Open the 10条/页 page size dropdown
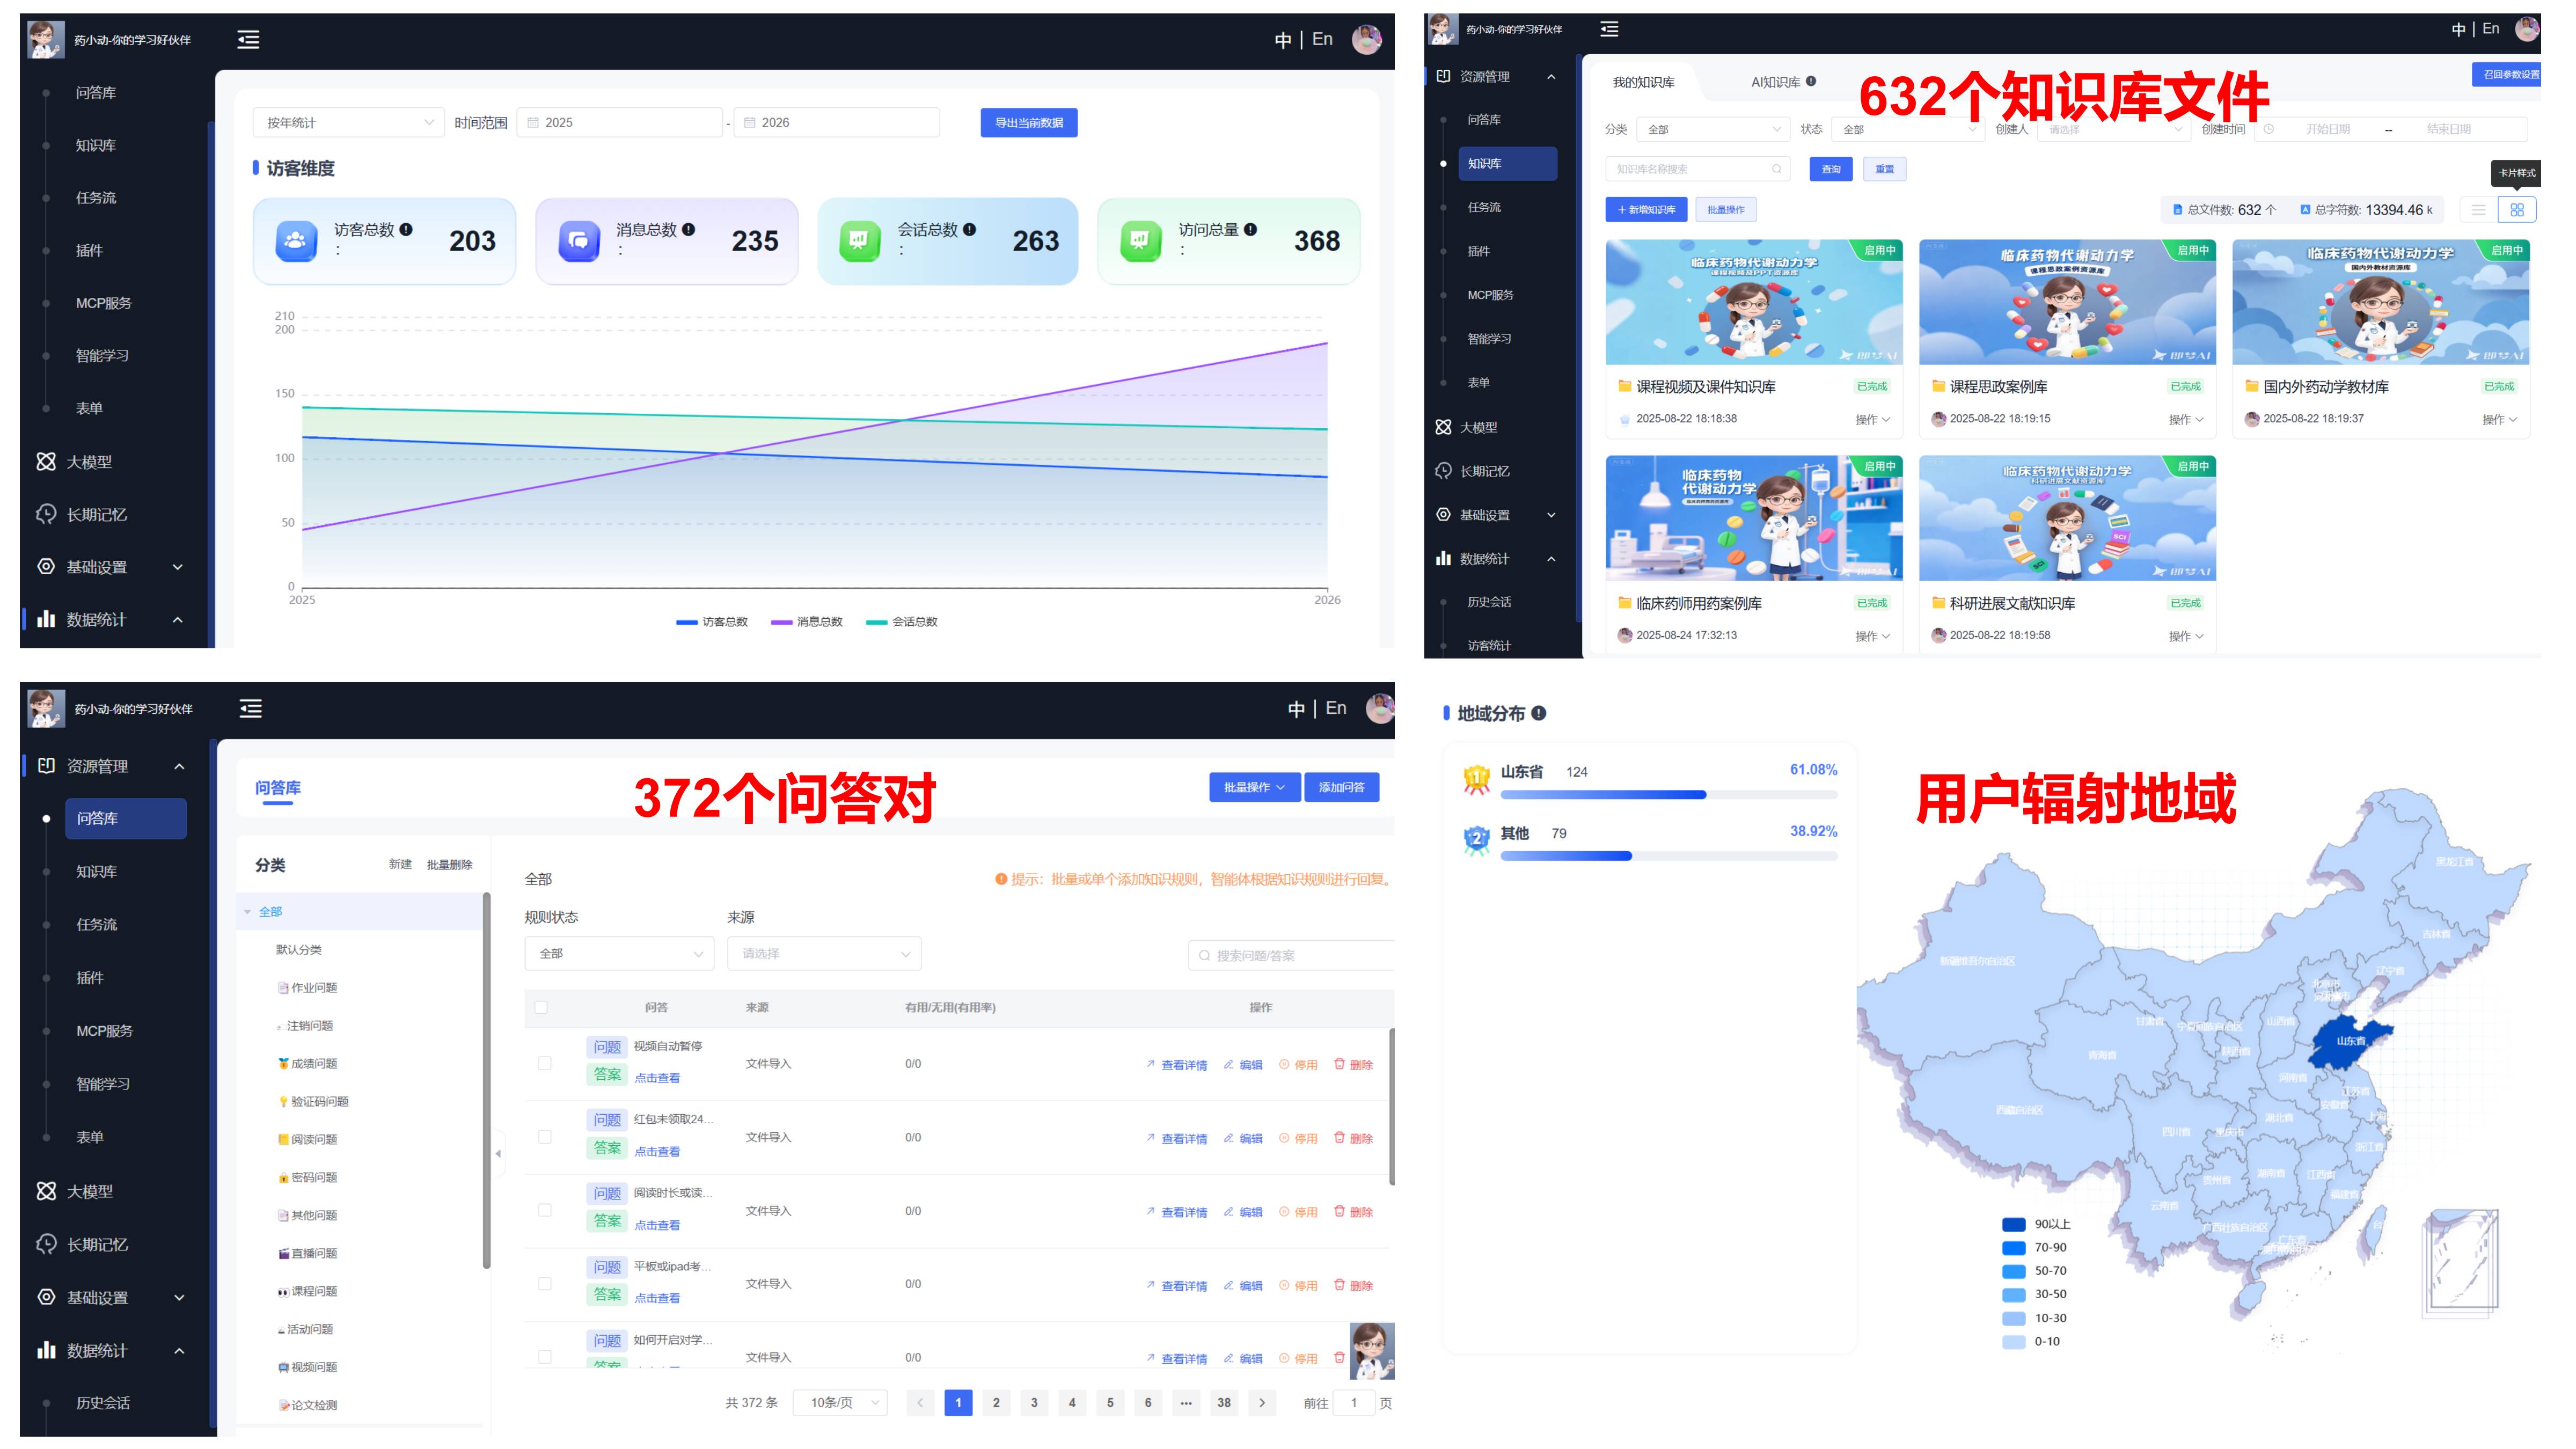The image size is (2576, 1449). (841, 1403)
